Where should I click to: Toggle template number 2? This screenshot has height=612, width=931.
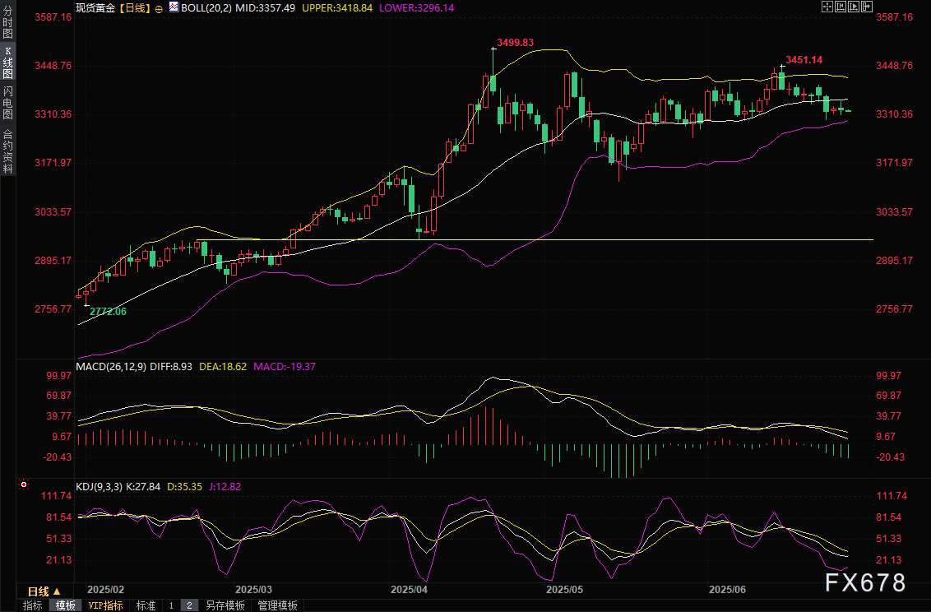point(189,605)
